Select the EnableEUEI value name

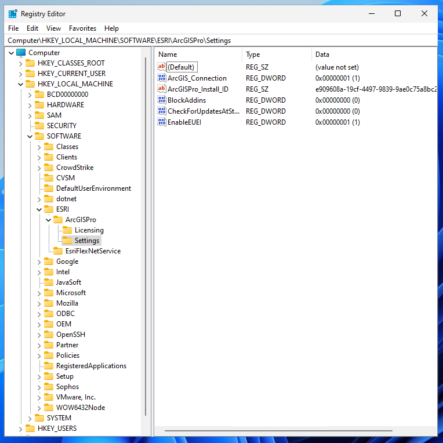[x=184, y=122]
